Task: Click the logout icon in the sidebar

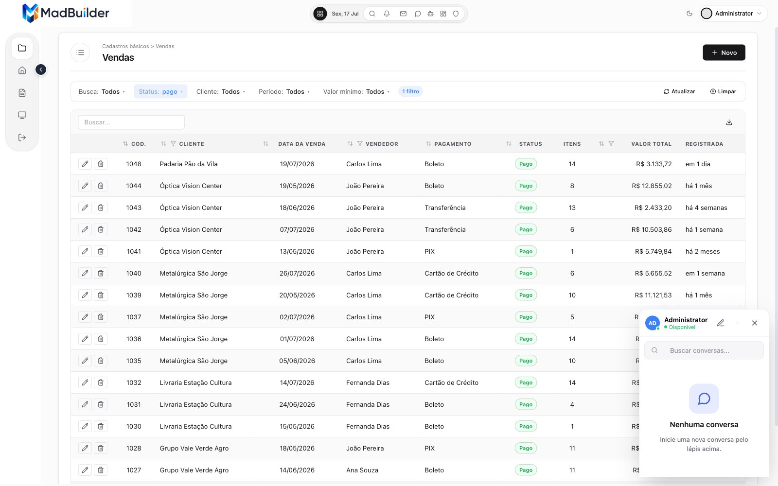Action: point(22,138)
